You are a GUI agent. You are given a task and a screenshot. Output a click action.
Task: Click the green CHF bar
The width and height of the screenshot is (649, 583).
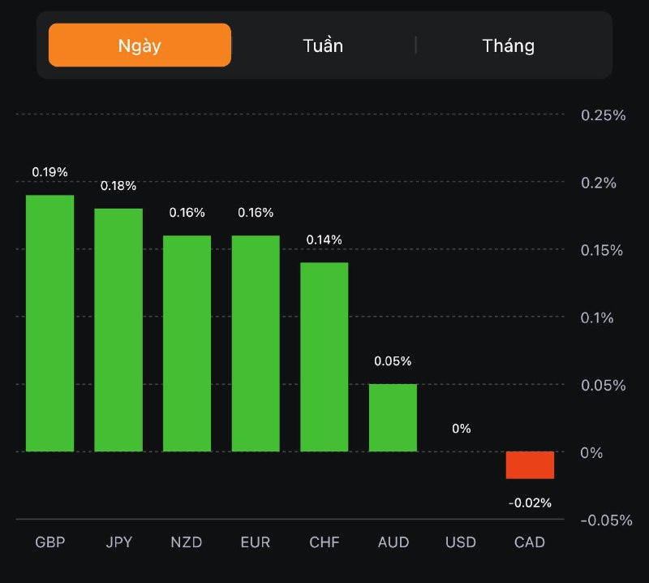[x=324, y=356]
